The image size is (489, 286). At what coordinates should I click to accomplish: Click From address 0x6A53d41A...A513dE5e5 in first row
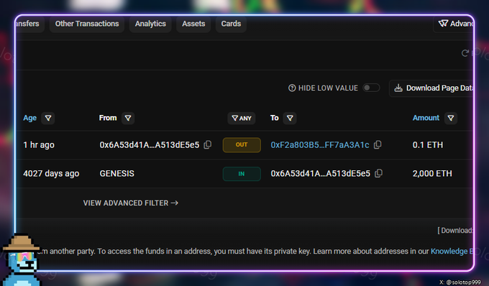tap(150, 145)
